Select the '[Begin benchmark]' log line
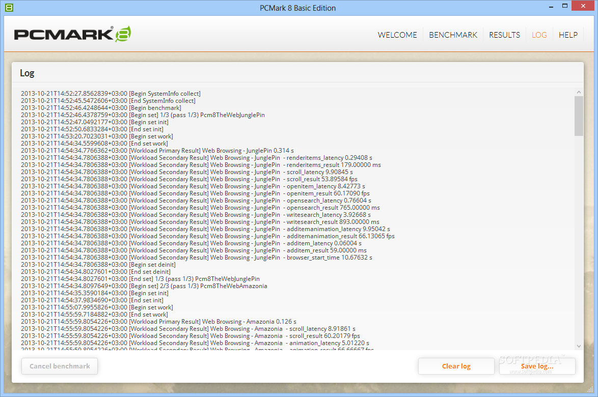 (x=101, y=108)
